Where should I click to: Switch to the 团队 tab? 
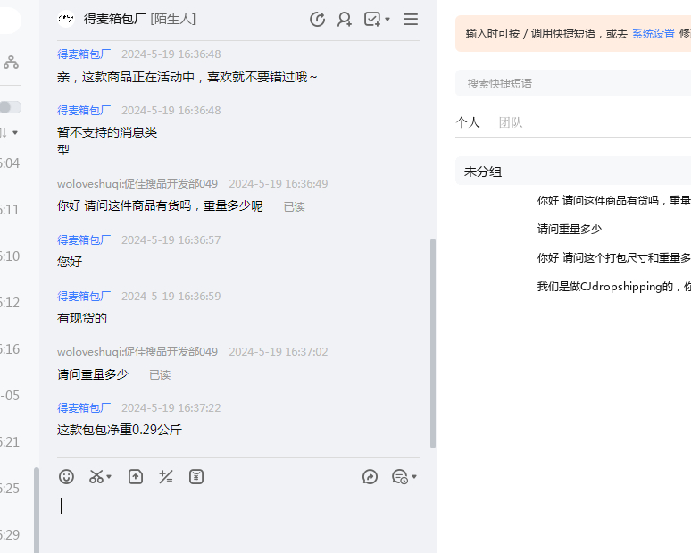pos(511,122)
